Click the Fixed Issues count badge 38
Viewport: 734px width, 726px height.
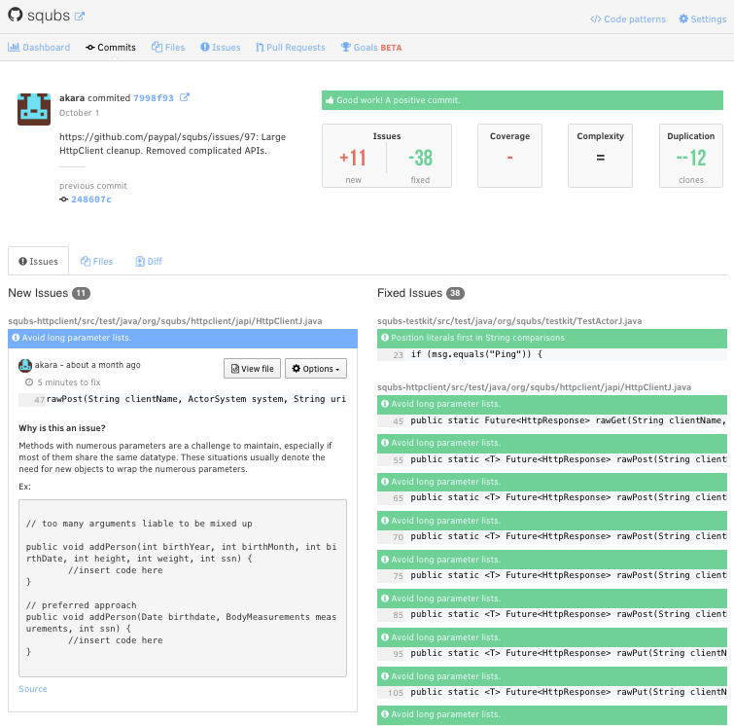coord(455,293)
